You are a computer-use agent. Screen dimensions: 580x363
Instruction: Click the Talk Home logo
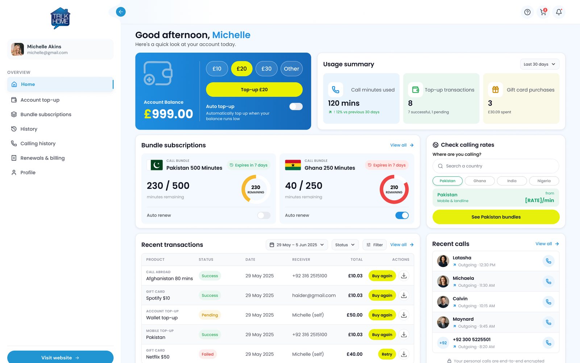click(60, 19)
